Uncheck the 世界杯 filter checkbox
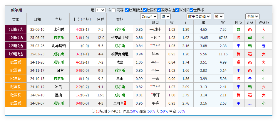The width and height of the screenshot is (278, 121). (x=191, y=10)
